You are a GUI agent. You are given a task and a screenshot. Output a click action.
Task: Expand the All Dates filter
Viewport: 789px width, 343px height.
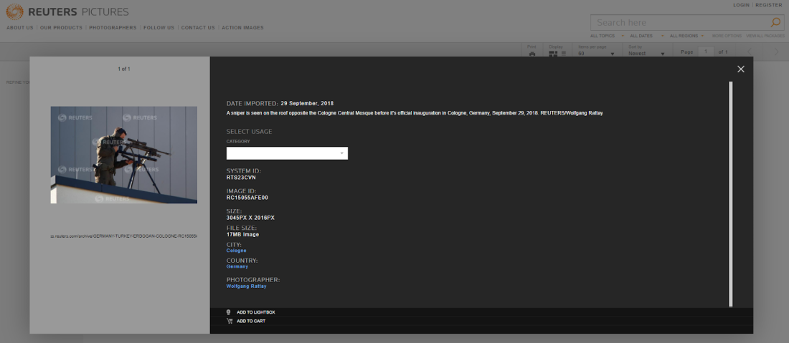point(647,36)
